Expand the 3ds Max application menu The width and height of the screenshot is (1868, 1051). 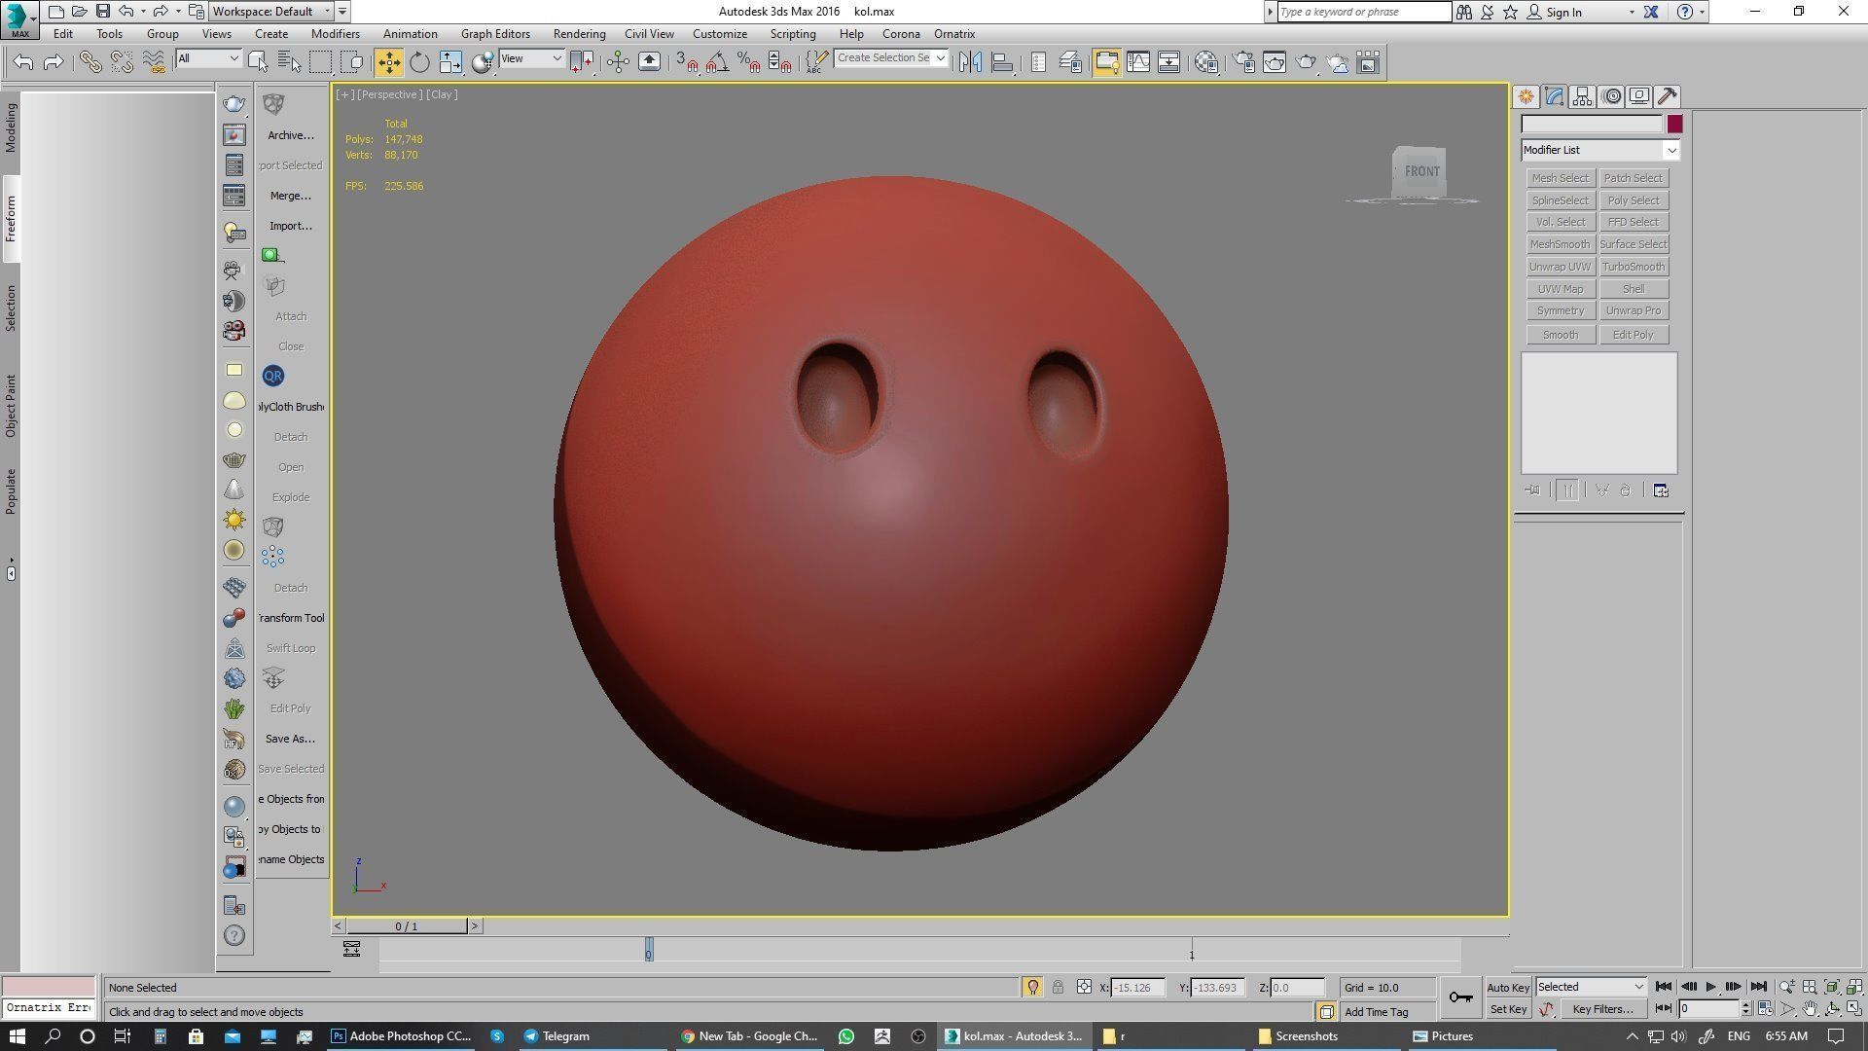19,18
